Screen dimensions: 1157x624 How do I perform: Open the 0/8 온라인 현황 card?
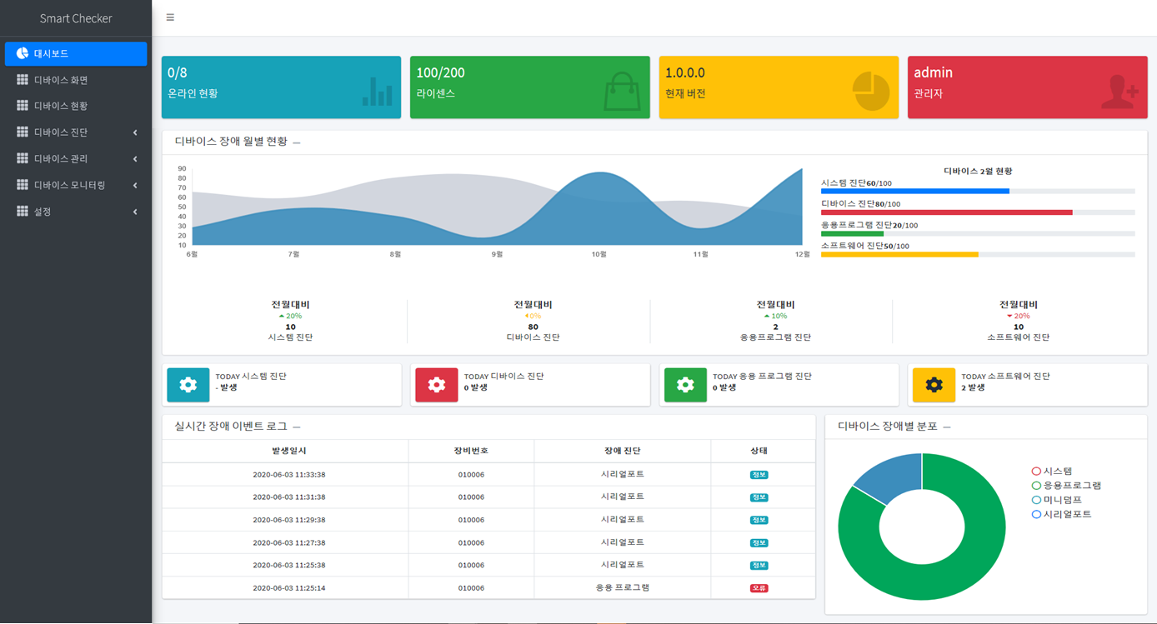(x=282, y=87)
